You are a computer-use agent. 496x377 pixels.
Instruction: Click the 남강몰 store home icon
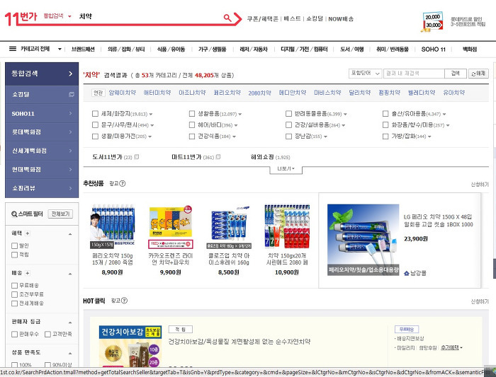click(407, 274)
